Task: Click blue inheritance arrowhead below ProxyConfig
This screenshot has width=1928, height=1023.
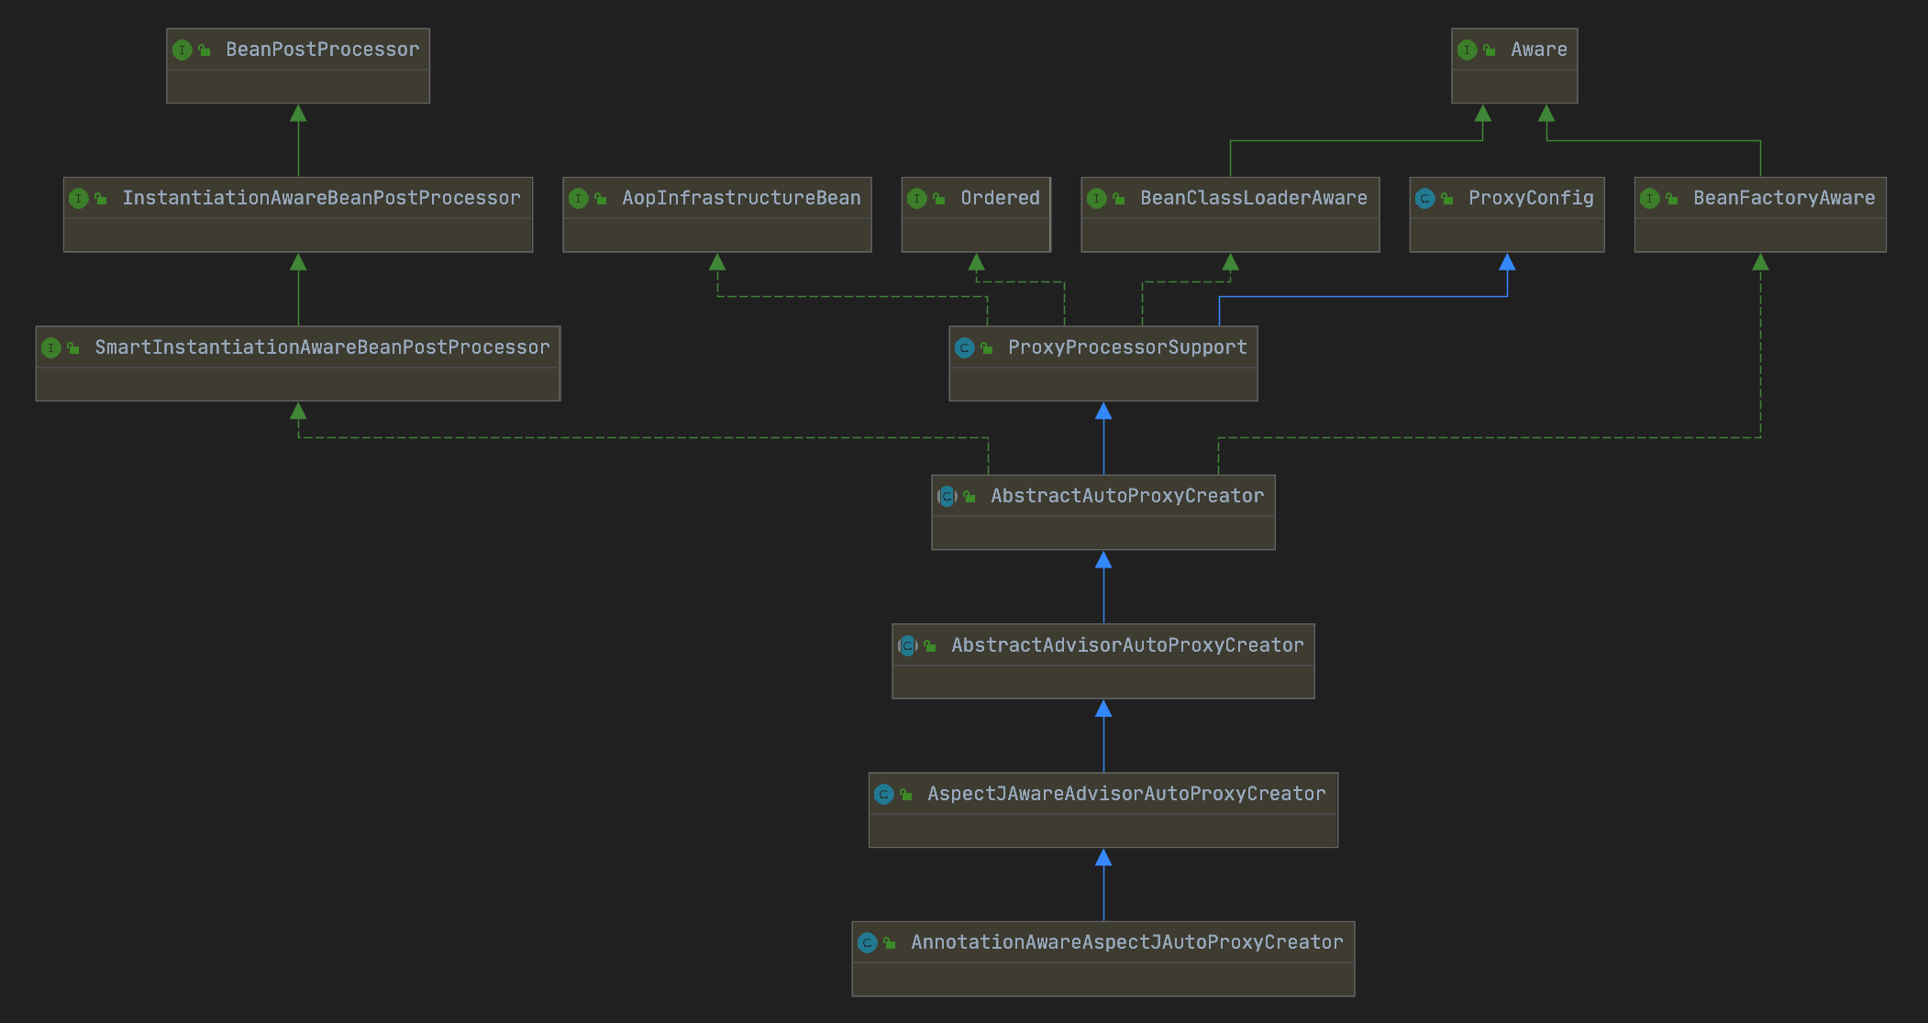Action: click(x=1507, y=263)
